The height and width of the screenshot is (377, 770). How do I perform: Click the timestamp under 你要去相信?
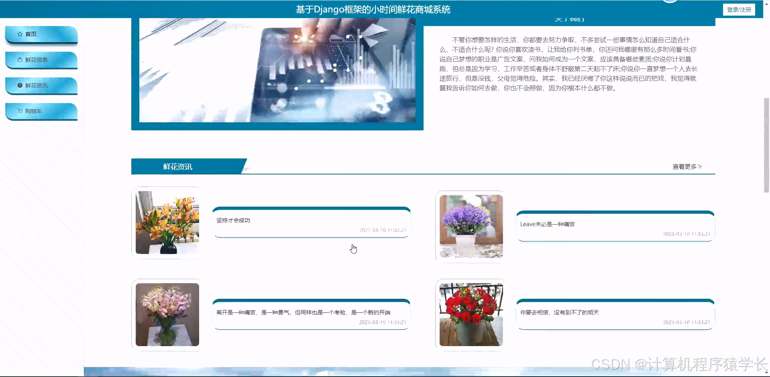[686, 322]
